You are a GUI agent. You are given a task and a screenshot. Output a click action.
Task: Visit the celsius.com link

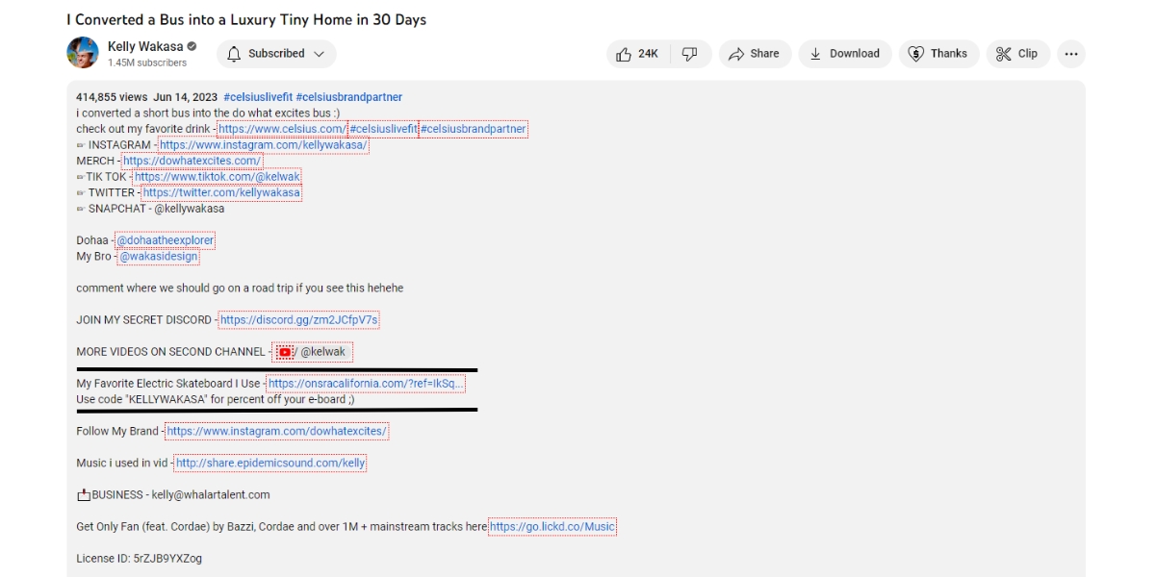point(282,129)
